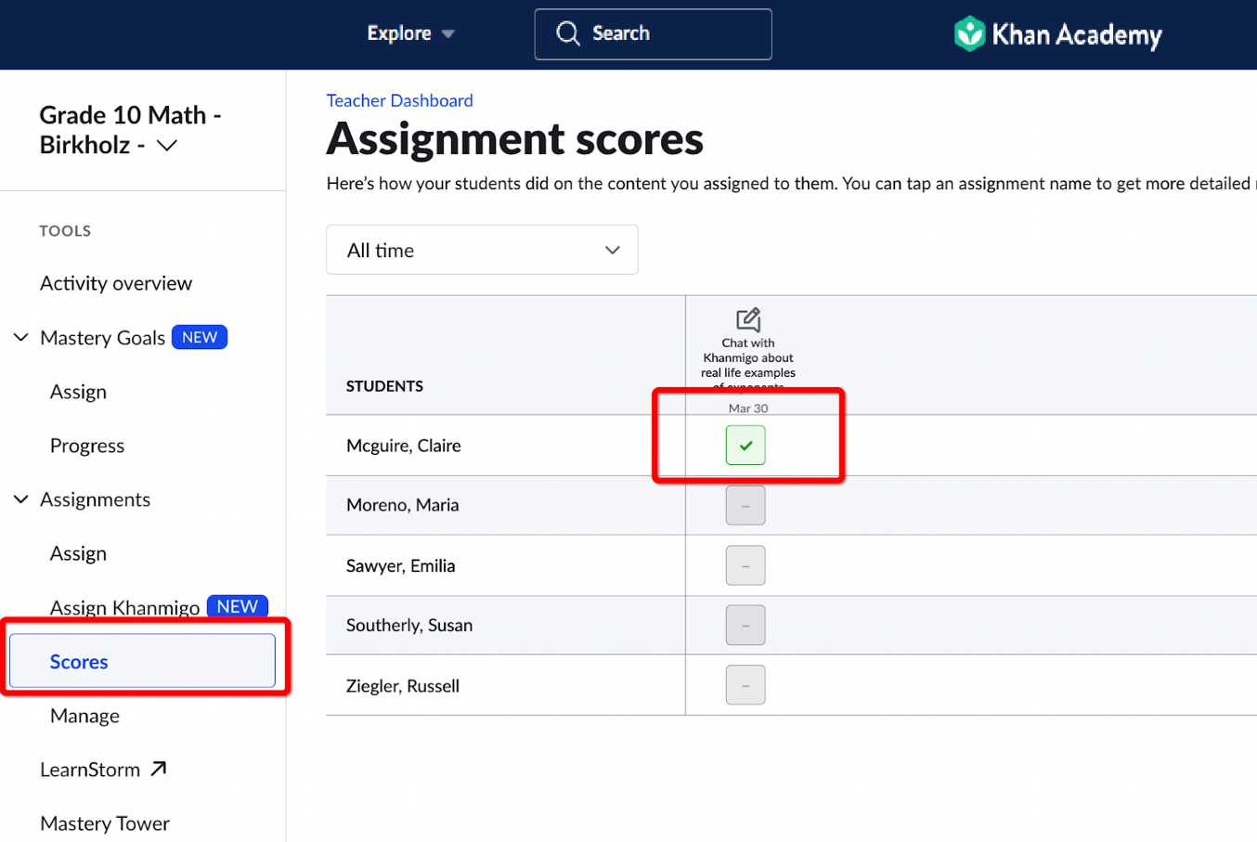Click inside the Search field

653,34
